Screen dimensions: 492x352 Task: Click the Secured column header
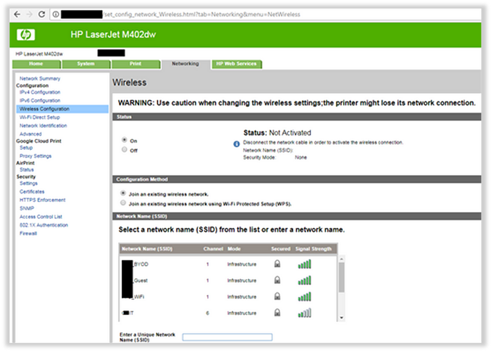click(x=281, y=249)
